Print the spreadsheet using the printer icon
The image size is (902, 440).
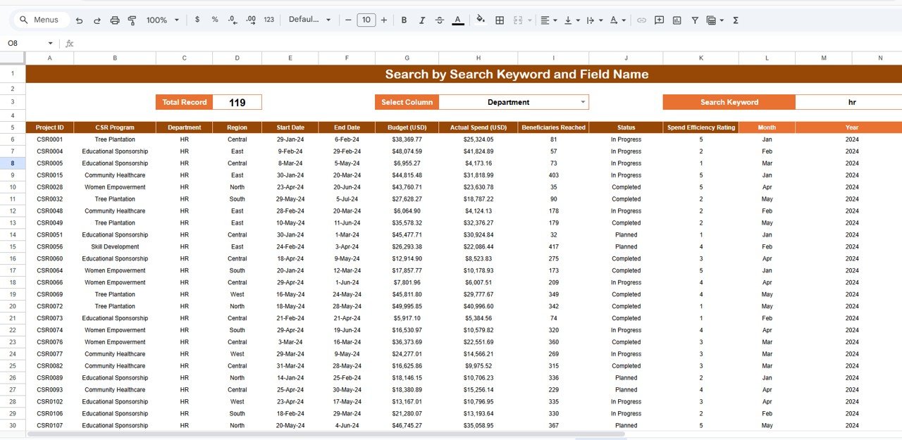click(x=115, y=20)
